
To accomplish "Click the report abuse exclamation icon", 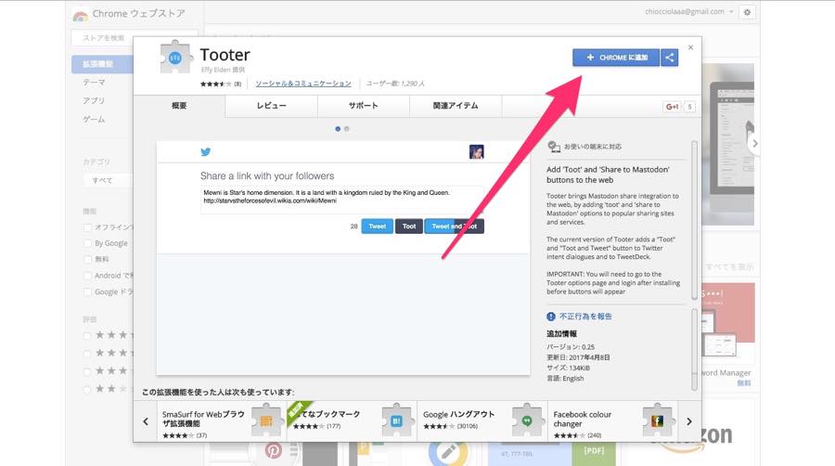I will pyautogui.click(x=551, y=317).
